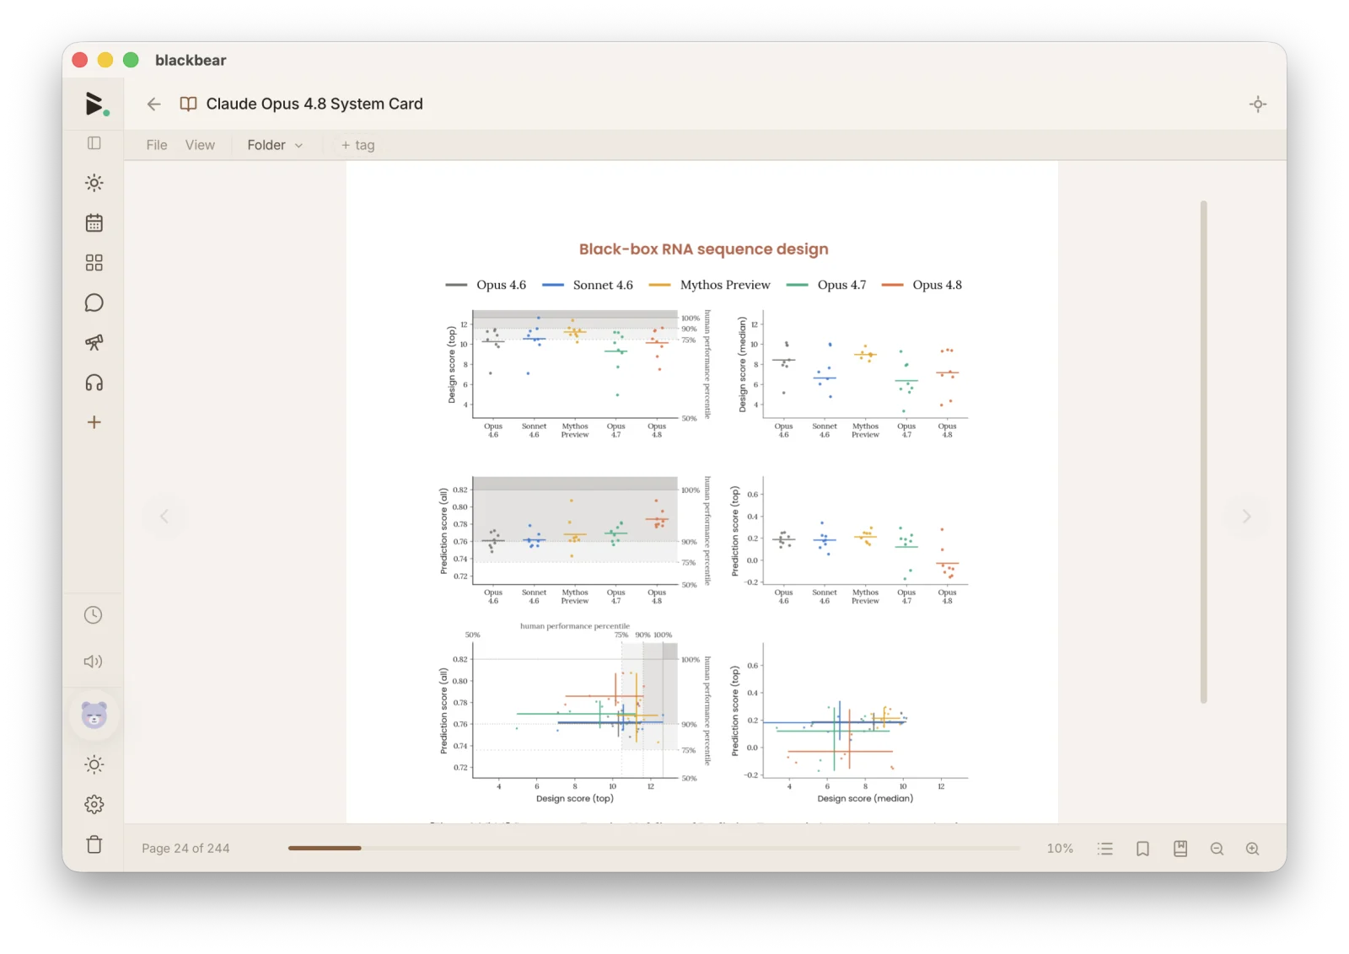Open the clock history icon

pyautogui.click(x=94, y=615)
